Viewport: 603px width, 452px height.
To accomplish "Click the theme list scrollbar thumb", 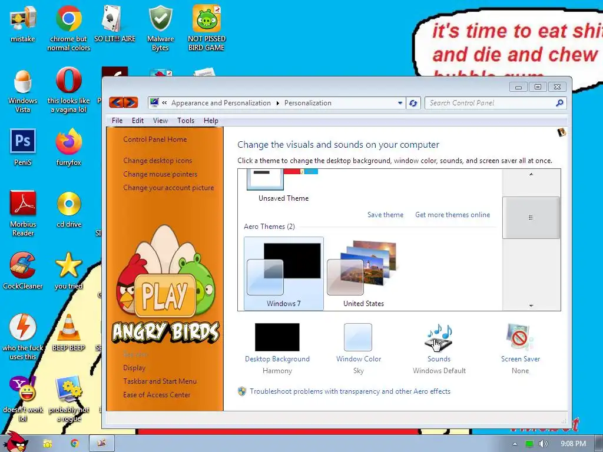I will pos(531,218).
